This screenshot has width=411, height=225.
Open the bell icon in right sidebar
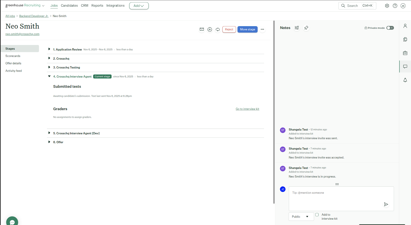click(x=405, y=80)
